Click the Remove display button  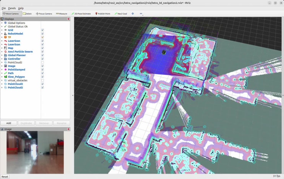[x=44, y=123]
